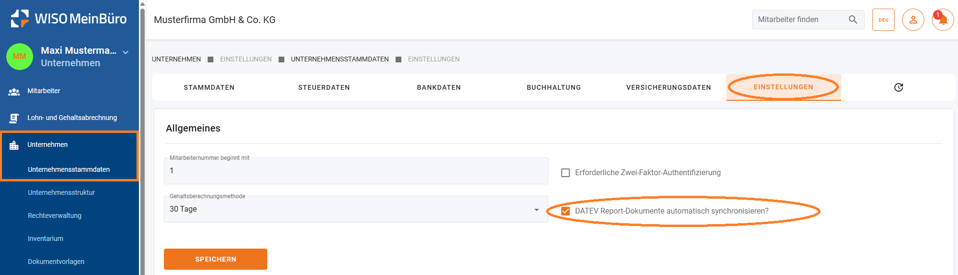Screen dimensions: 958x275
Task: Expand the Maxi Mustermann account chevron
Action: pyautogui.click(x=126, y=52)
